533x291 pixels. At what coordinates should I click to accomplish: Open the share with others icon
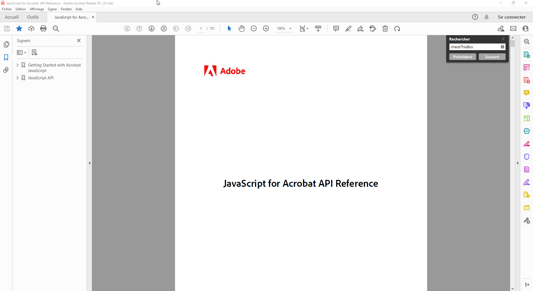[x=526, y=29]
